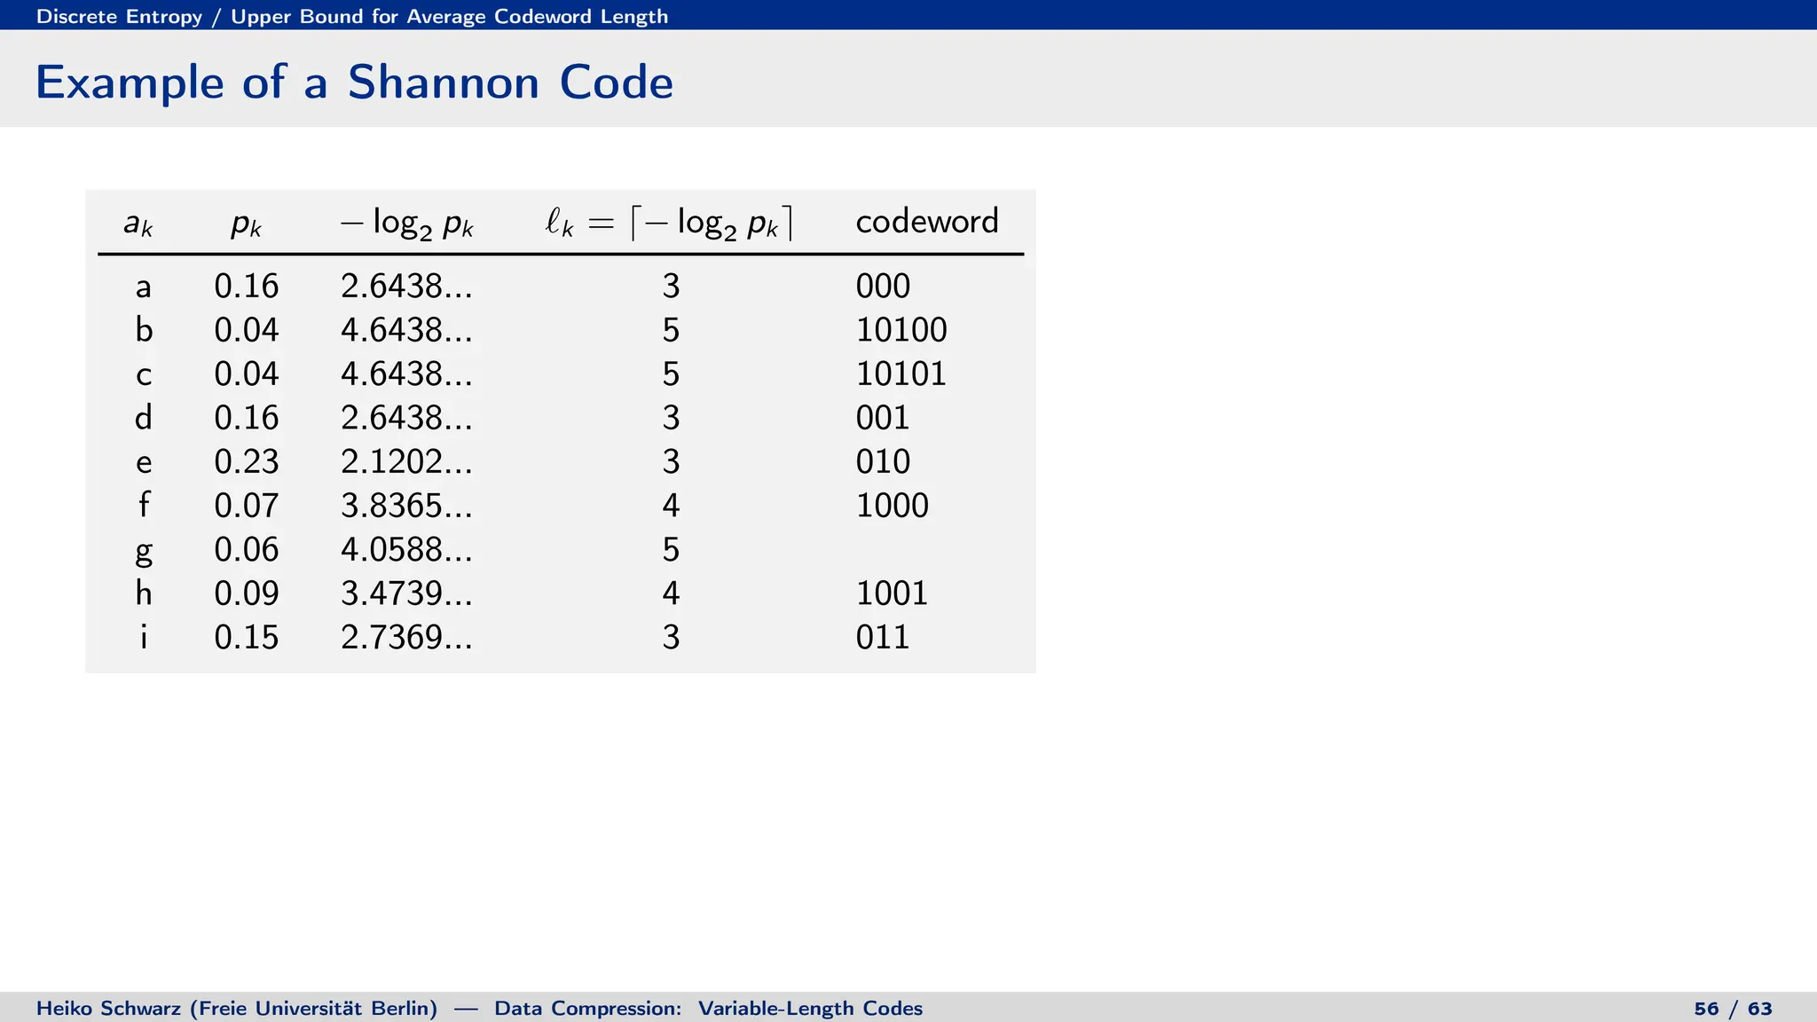The image size is (1817, 1022).
Task: Click the probability '0.16' in row a
Action: [x=247, y=287]
